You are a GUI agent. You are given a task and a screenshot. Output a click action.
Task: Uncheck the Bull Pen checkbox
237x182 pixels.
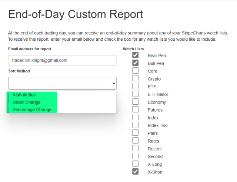(136, 63)
